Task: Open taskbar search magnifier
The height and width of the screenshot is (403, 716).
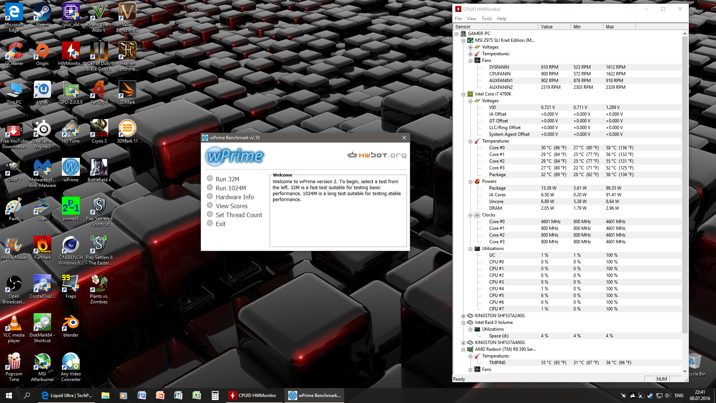Action: coord(27,396)
